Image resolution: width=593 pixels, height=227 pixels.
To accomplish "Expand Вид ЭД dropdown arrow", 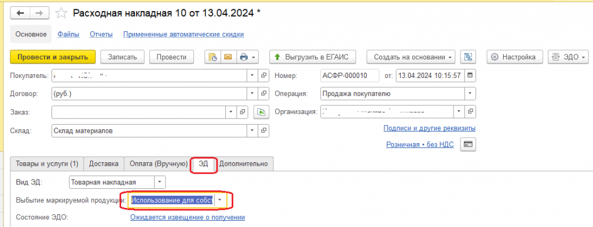I will (x=160, y=183).
